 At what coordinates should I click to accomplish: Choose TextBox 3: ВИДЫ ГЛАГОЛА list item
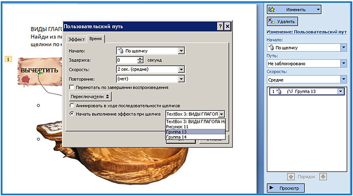tap(195, 122)
